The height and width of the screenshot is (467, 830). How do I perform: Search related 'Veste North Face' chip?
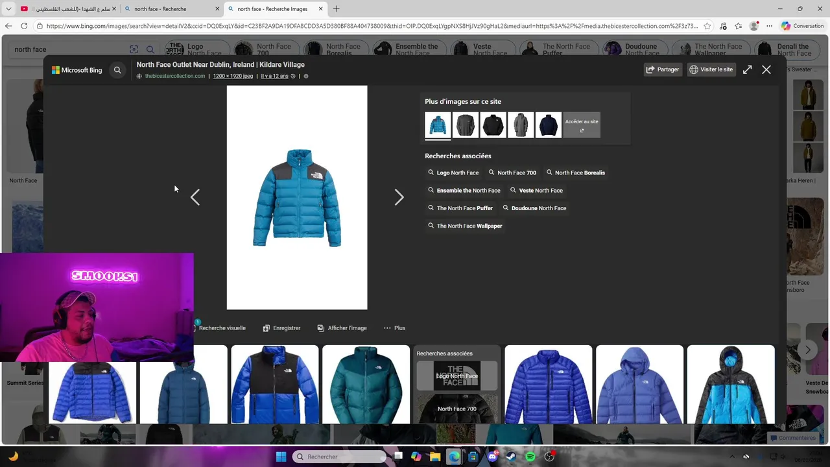tap(536, 190)
